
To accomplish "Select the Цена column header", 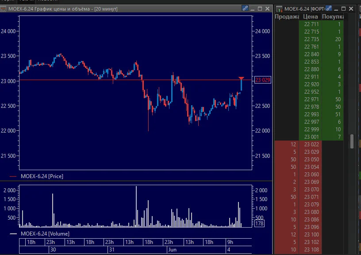I will coord(311,16).
